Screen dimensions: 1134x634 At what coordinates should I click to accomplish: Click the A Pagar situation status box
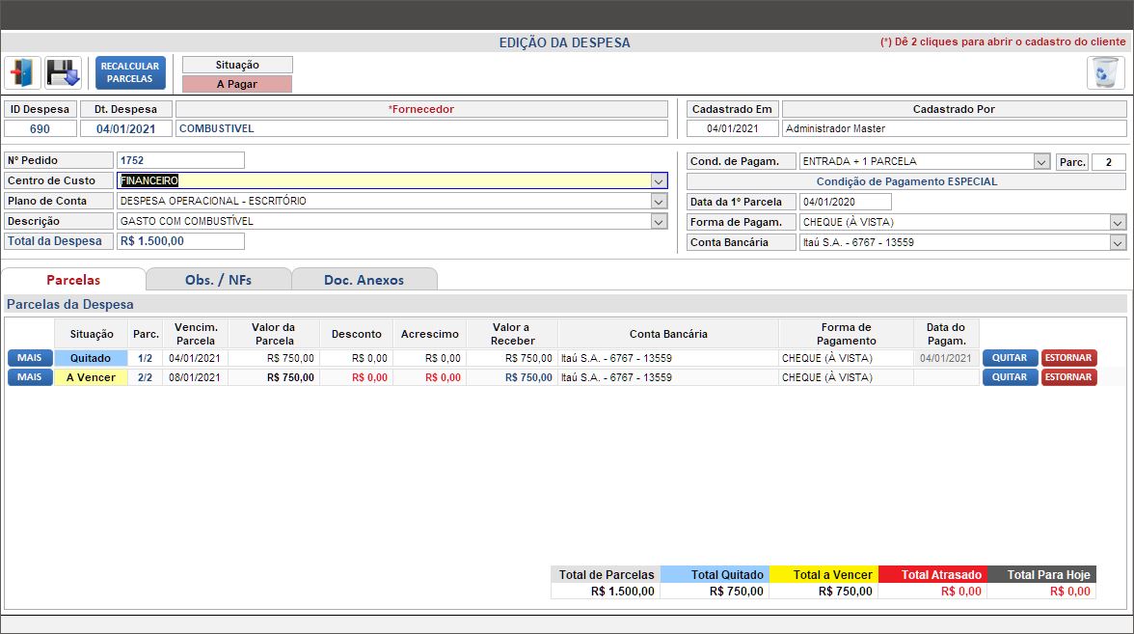coord(237,84)
